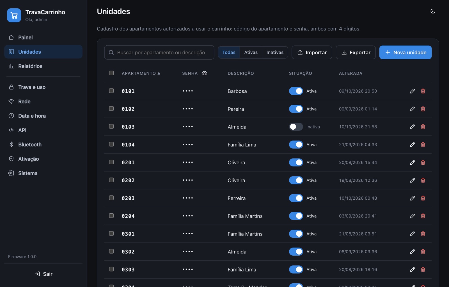Delete apartment 0202 with trash icon

point(423,180)
